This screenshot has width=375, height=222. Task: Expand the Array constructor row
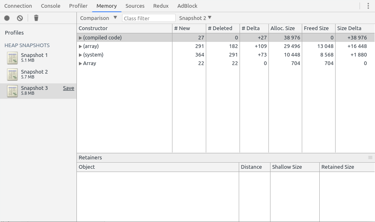80,63
